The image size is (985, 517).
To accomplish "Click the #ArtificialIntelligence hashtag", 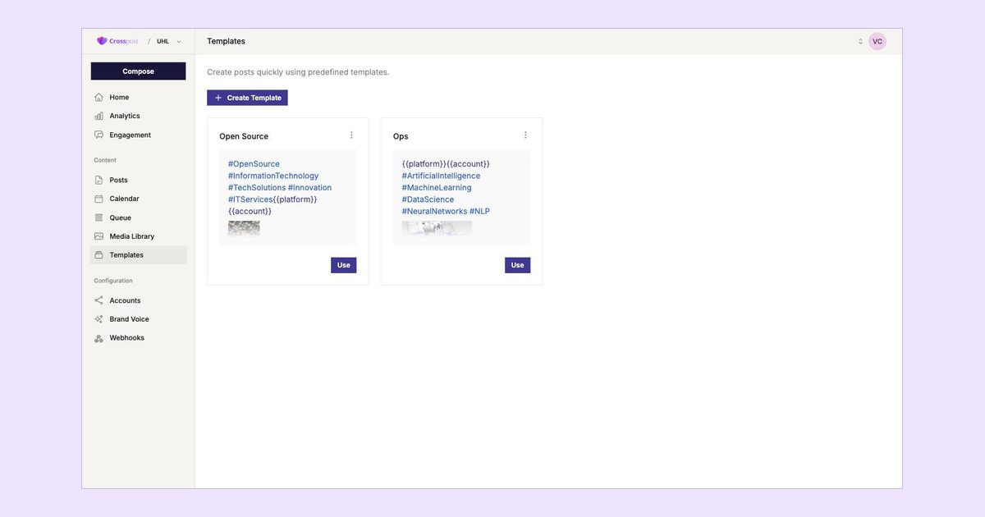I will pyautogui.click(x=441, y=176).
